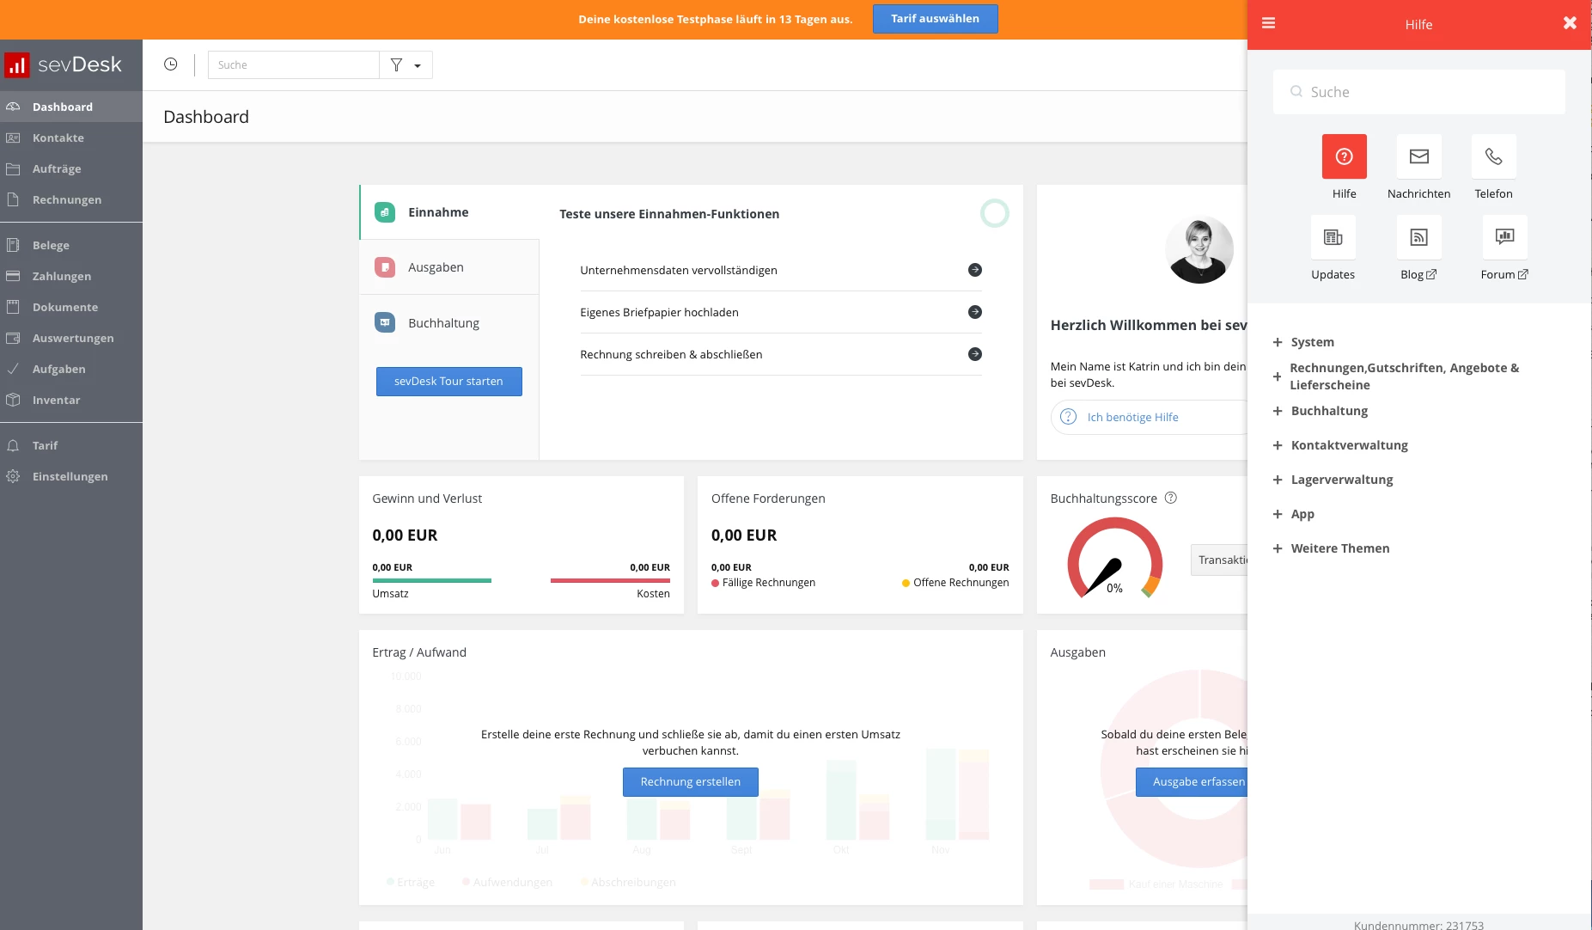Open Zahlungen in the sidebar
Image resolution: width=1592 pixels, height=930 pixels.
tap(71, 276)
